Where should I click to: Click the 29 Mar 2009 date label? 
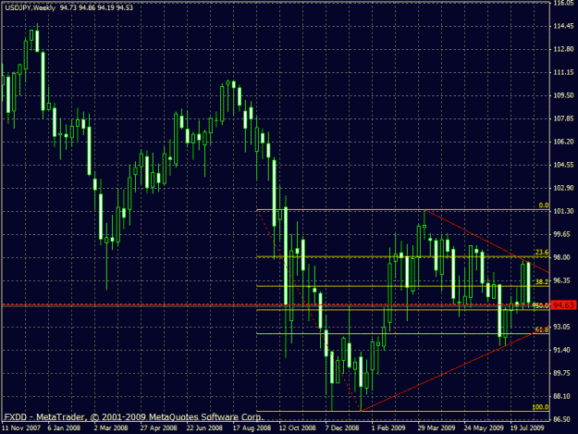(437, 428)
